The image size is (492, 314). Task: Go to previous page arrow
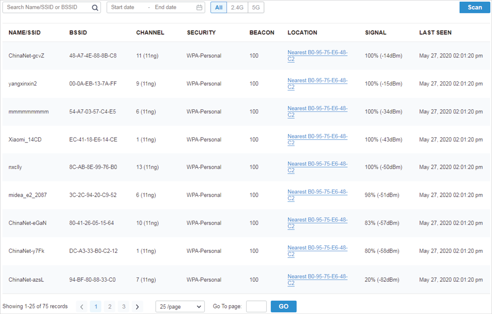(82, 307)
